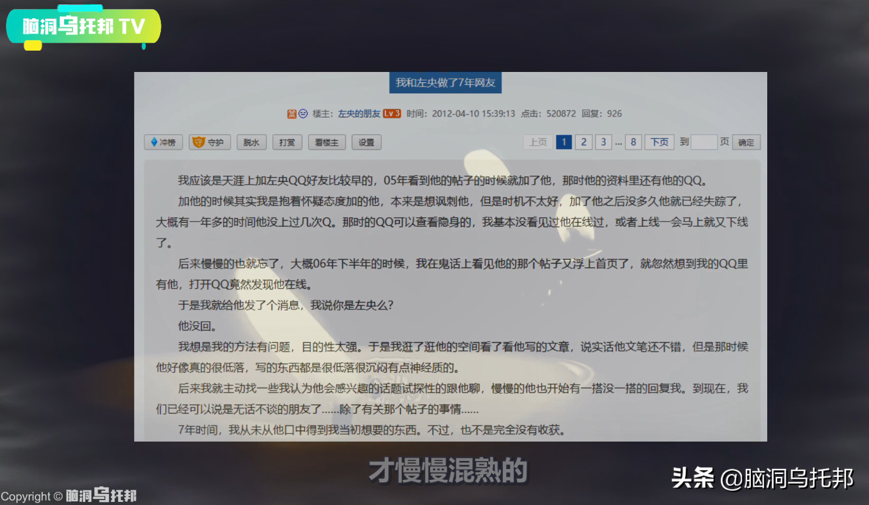This screenshot has width=869, height=505.
Task: Click the ellipsis between page 3 and 8
Action: point(618,142)
